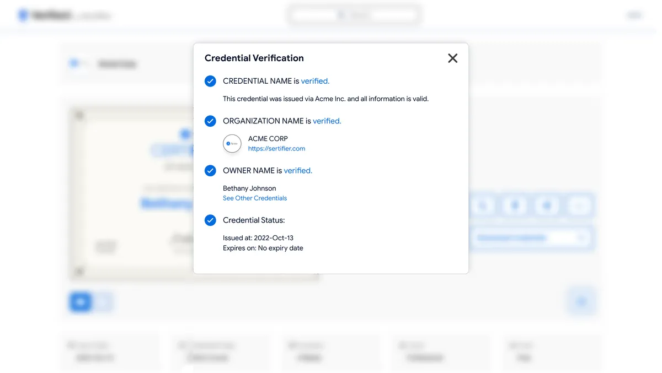Click the ACME CORP organization logo
This screenshot has height=373, width=662.
pos(232,144)
